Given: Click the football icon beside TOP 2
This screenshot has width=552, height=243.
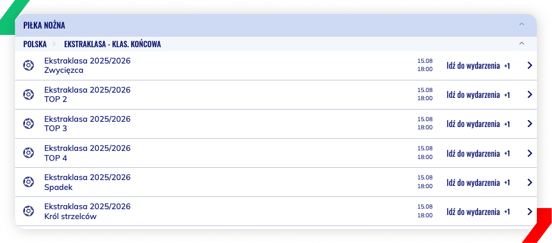Looking at the screenshot, I should pyautogui.click(x=29, y=95).
